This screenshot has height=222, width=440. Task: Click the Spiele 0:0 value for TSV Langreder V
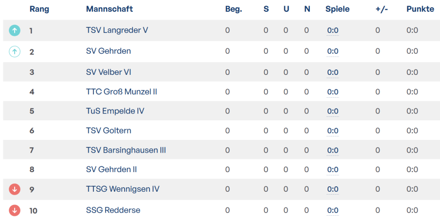(x=333, y=30)
